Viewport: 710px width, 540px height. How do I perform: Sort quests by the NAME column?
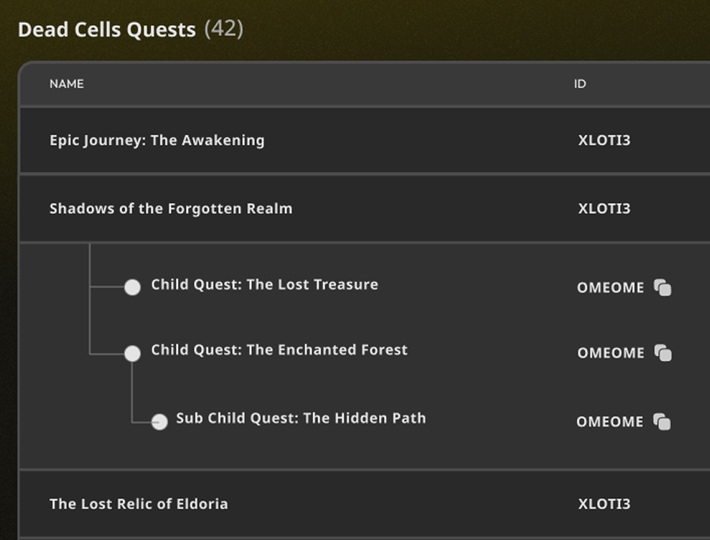coord(66,84)
